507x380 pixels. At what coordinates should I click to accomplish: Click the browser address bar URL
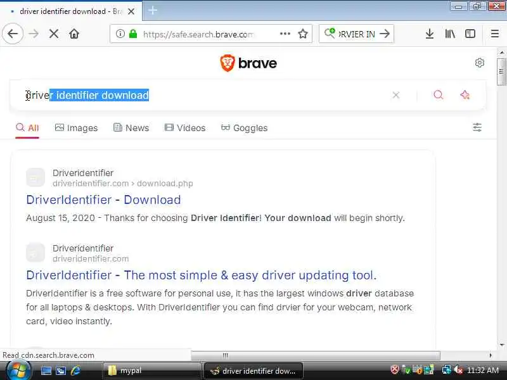point(198,34)
